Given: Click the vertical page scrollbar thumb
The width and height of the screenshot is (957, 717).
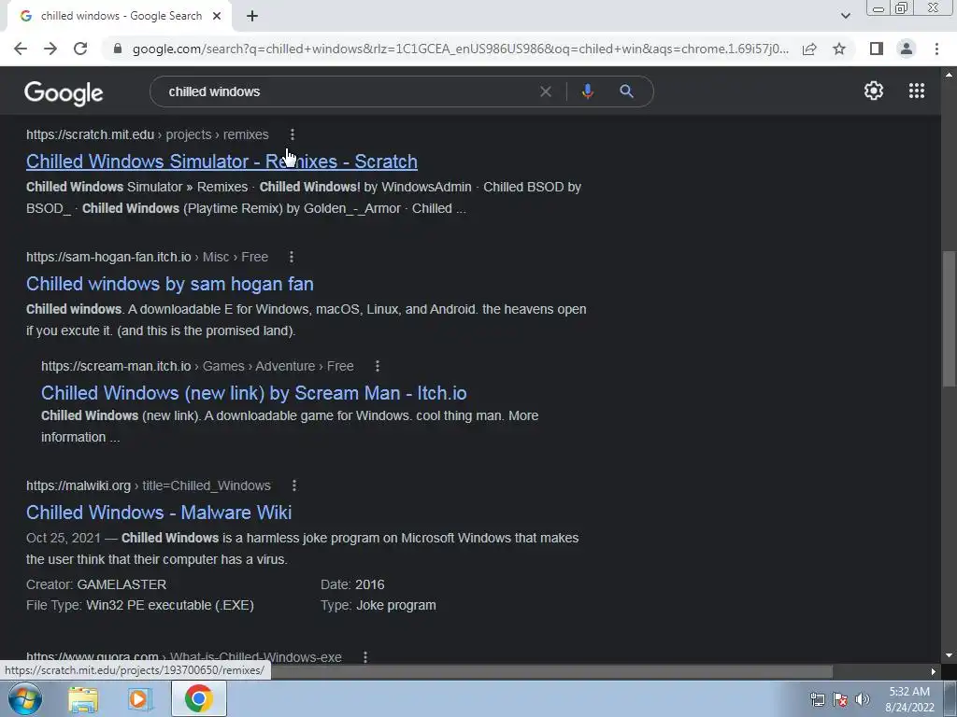Looking at the screenshot, I should (x=949, y=318).
